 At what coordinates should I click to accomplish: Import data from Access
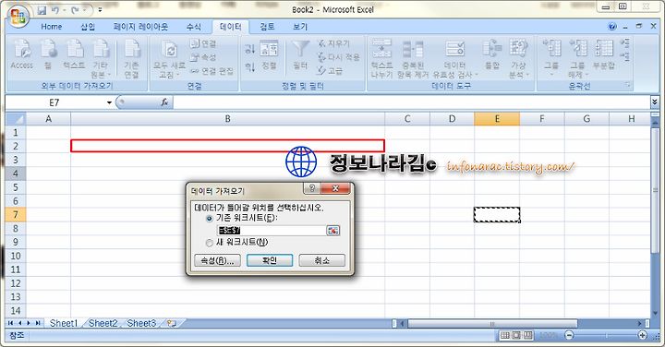pos(21,54)
